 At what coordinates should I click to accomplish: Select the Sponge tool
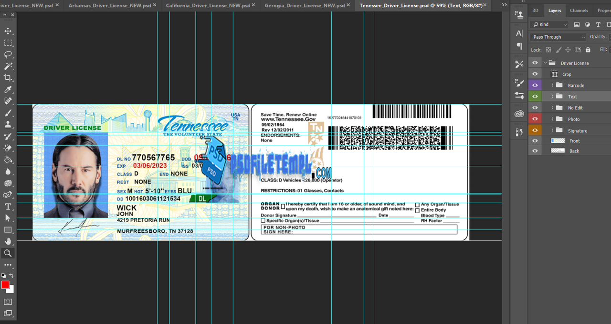8,183
